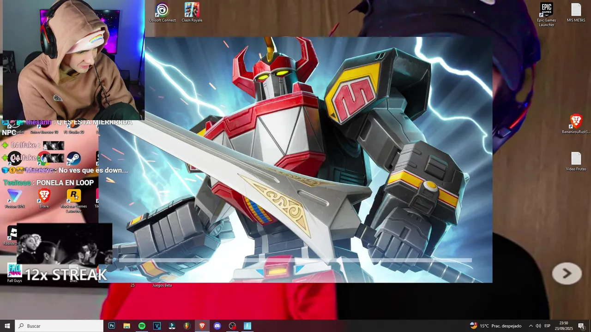Open Ubisoft Connect desktop shortcut
The image size is (591, 332).
[162, 12]
